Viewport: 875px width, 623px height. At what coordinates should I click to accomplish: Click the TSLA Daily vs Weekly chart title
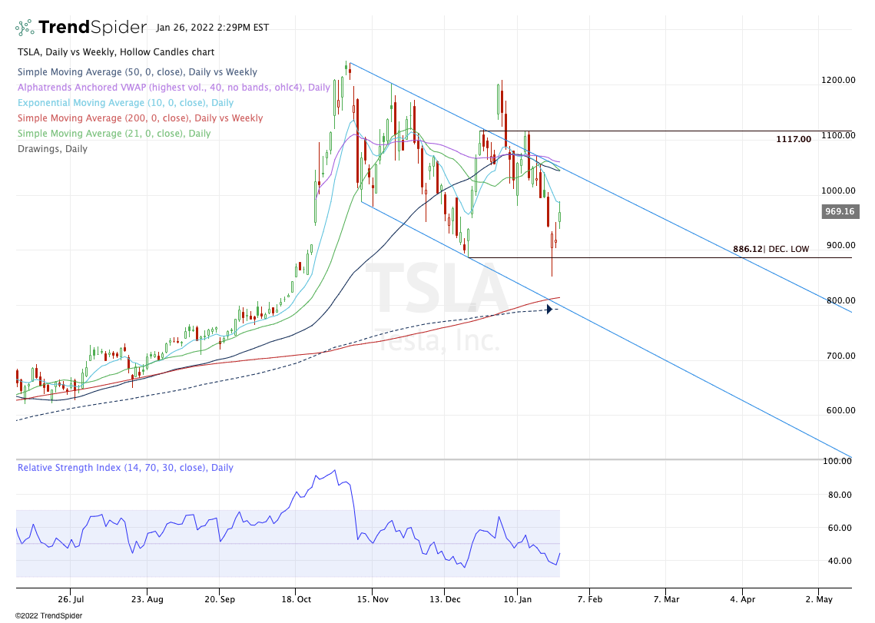(x=116, y=52)
